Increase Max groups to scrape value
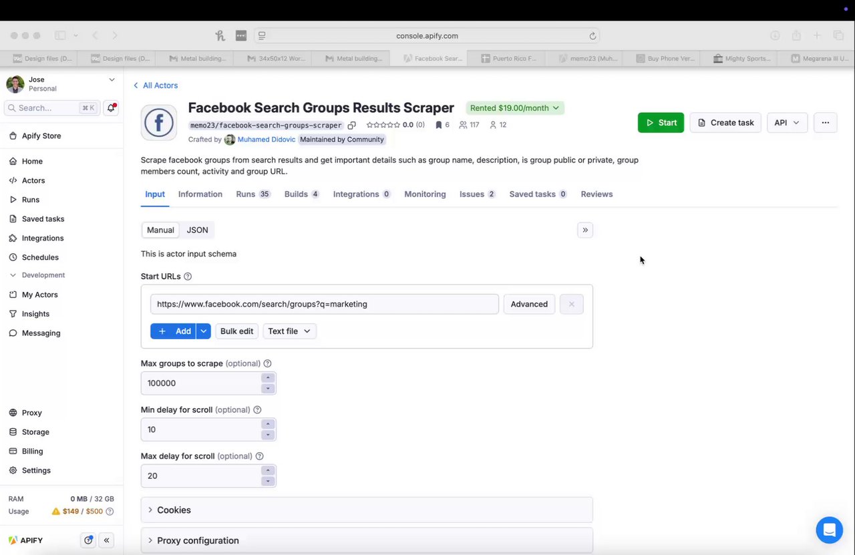This screenshot has width=855, height=555. click(268, 378)
